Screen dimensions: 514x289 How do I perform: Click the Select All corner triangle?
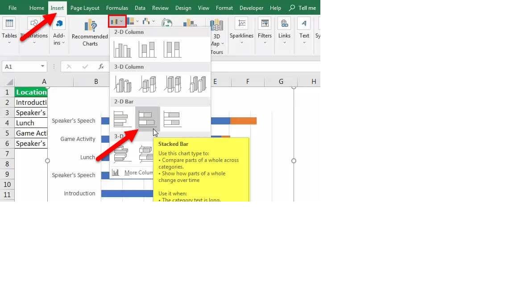click(x=10, y=82)
